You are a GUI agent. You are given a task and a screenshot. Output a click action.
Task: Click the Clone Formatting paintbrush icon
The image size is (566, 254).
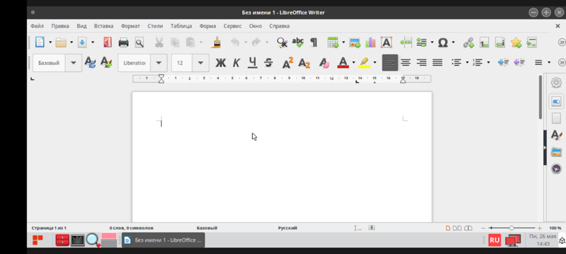coord(216,43)
